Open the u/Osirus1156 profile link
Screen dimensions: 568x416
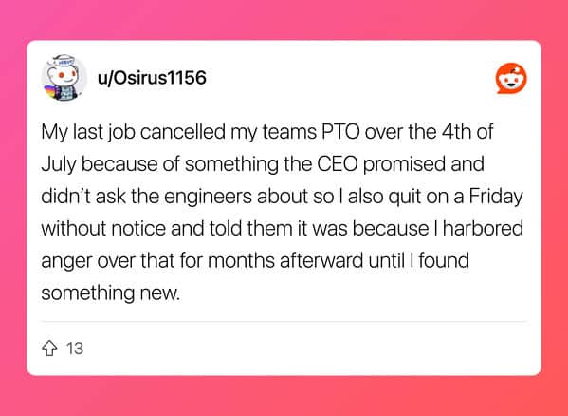[x=152, y=78]
